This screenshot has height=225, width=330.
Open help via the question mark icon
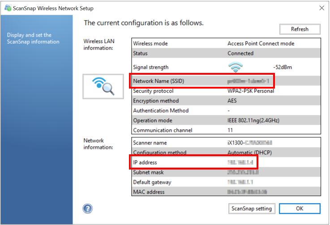click(88, 208)
